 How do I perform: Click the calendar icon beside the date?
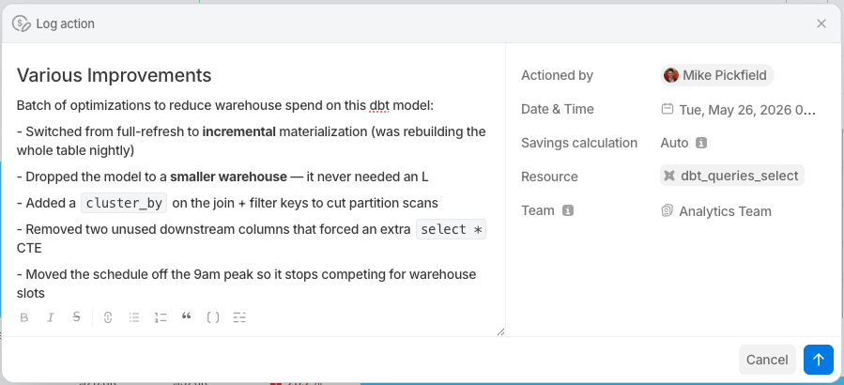click(667, 109)
